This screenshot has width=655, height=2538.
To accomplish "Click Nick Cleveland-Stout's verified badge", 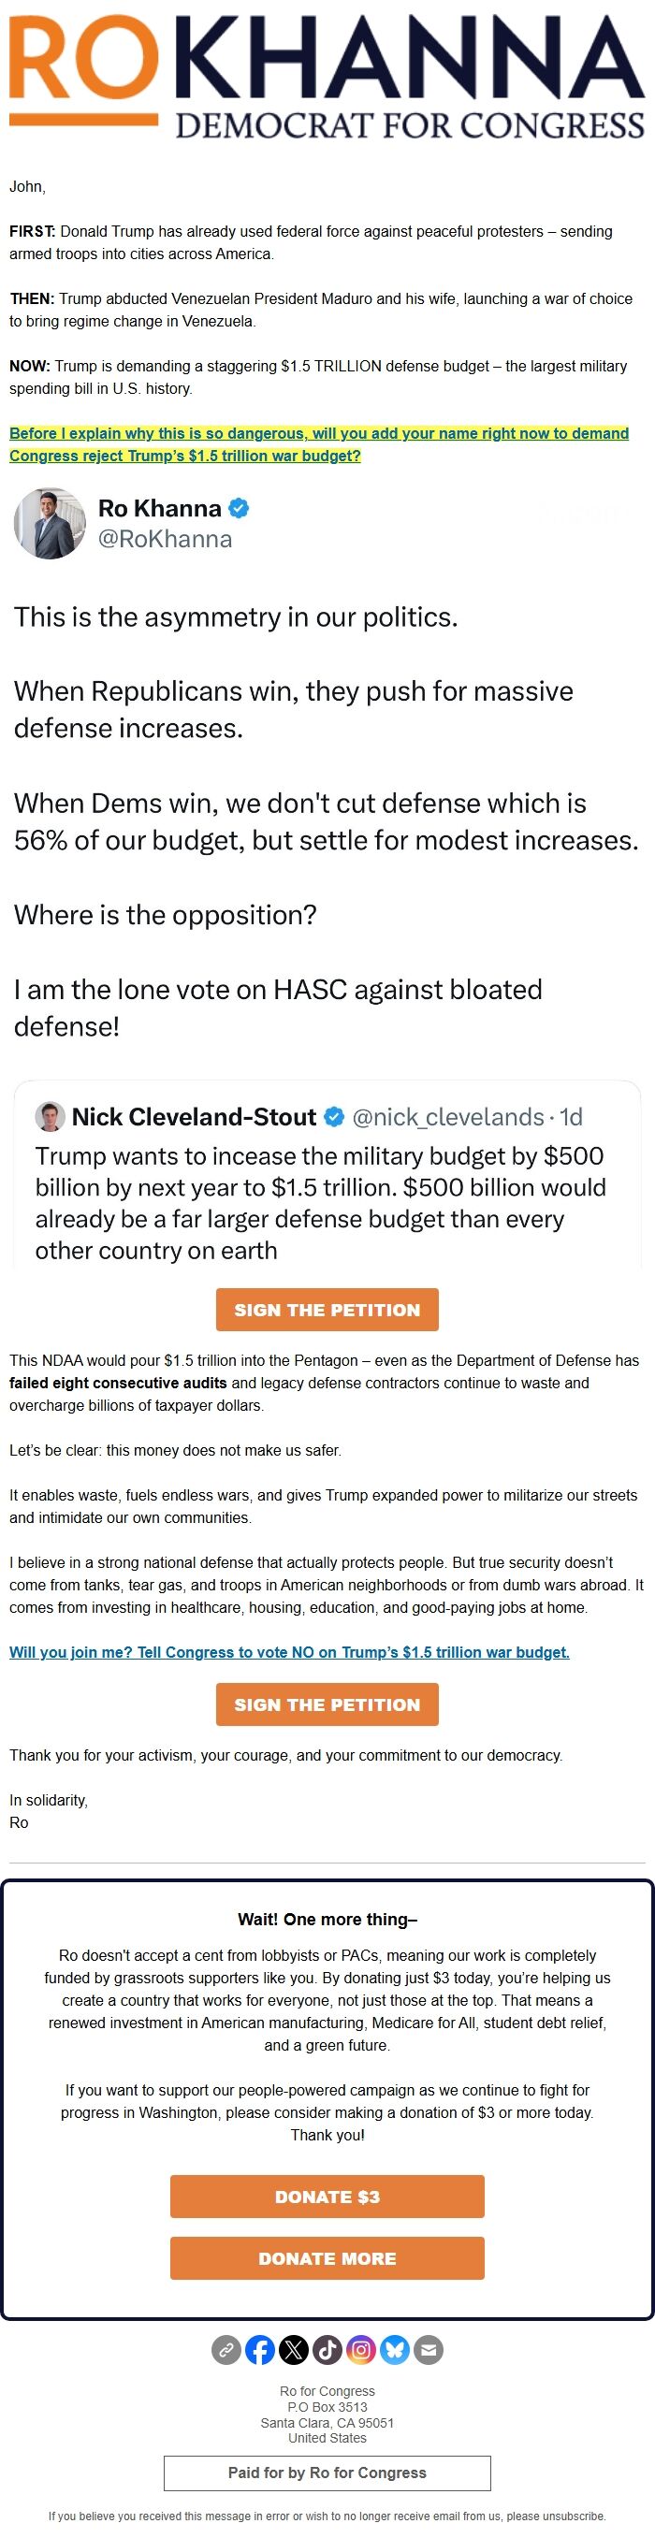I will point(334,1116).
